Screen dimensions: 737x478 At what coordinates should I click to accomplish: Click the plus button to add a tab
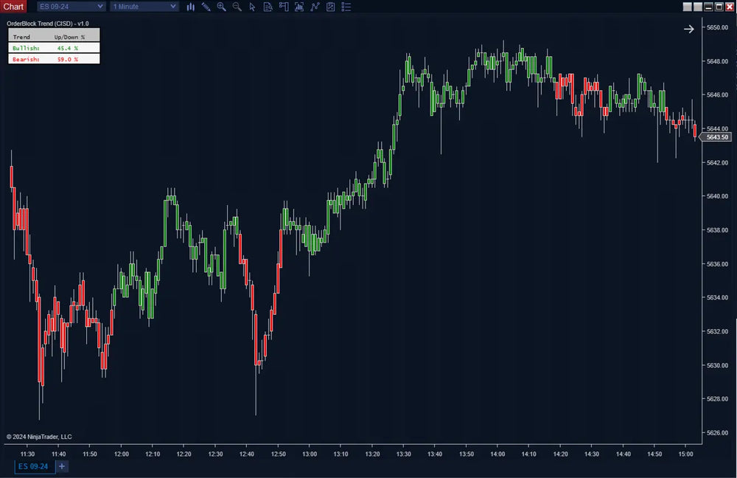click(61, 466)
